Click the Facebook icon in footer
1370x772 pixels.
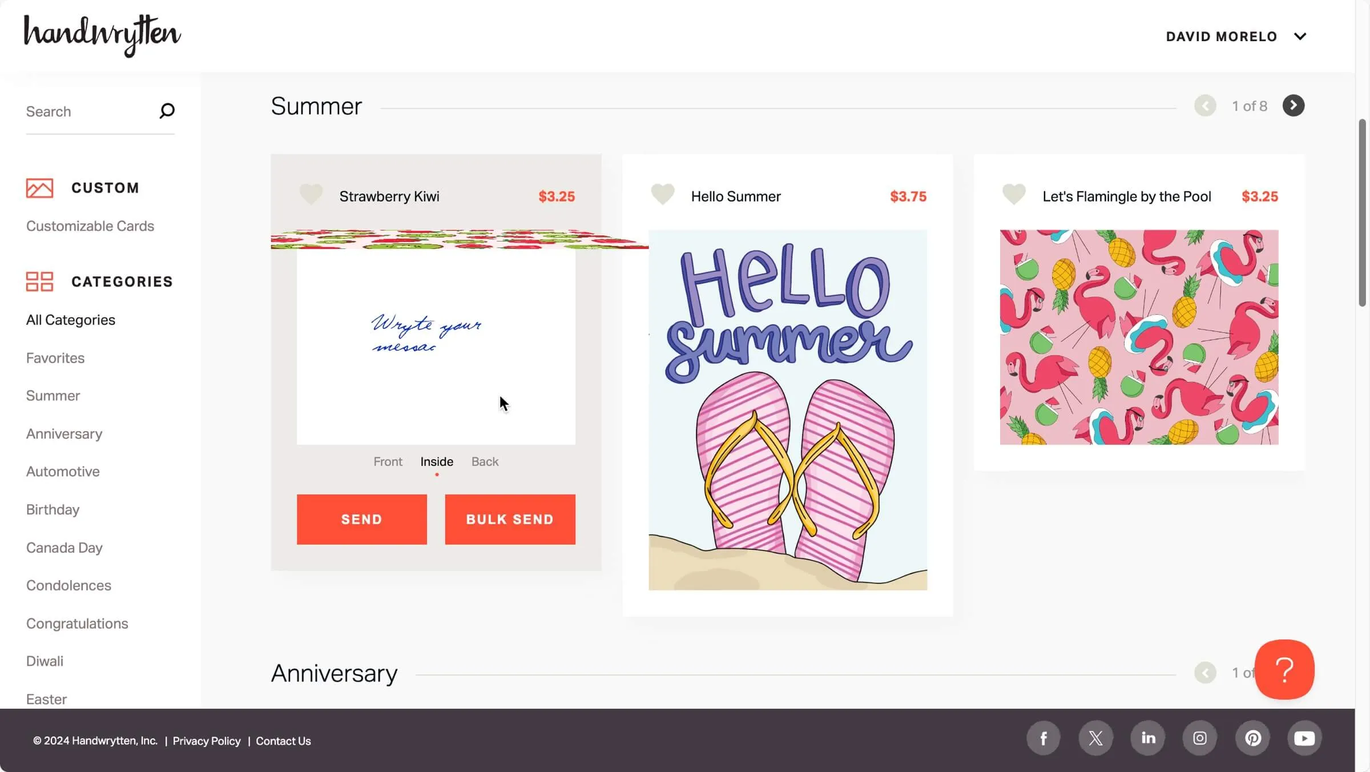point(1042,739)
